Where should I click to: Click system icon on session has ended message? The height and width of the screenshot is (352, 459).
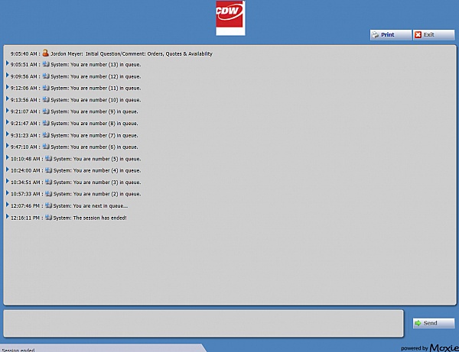(49, 218)
